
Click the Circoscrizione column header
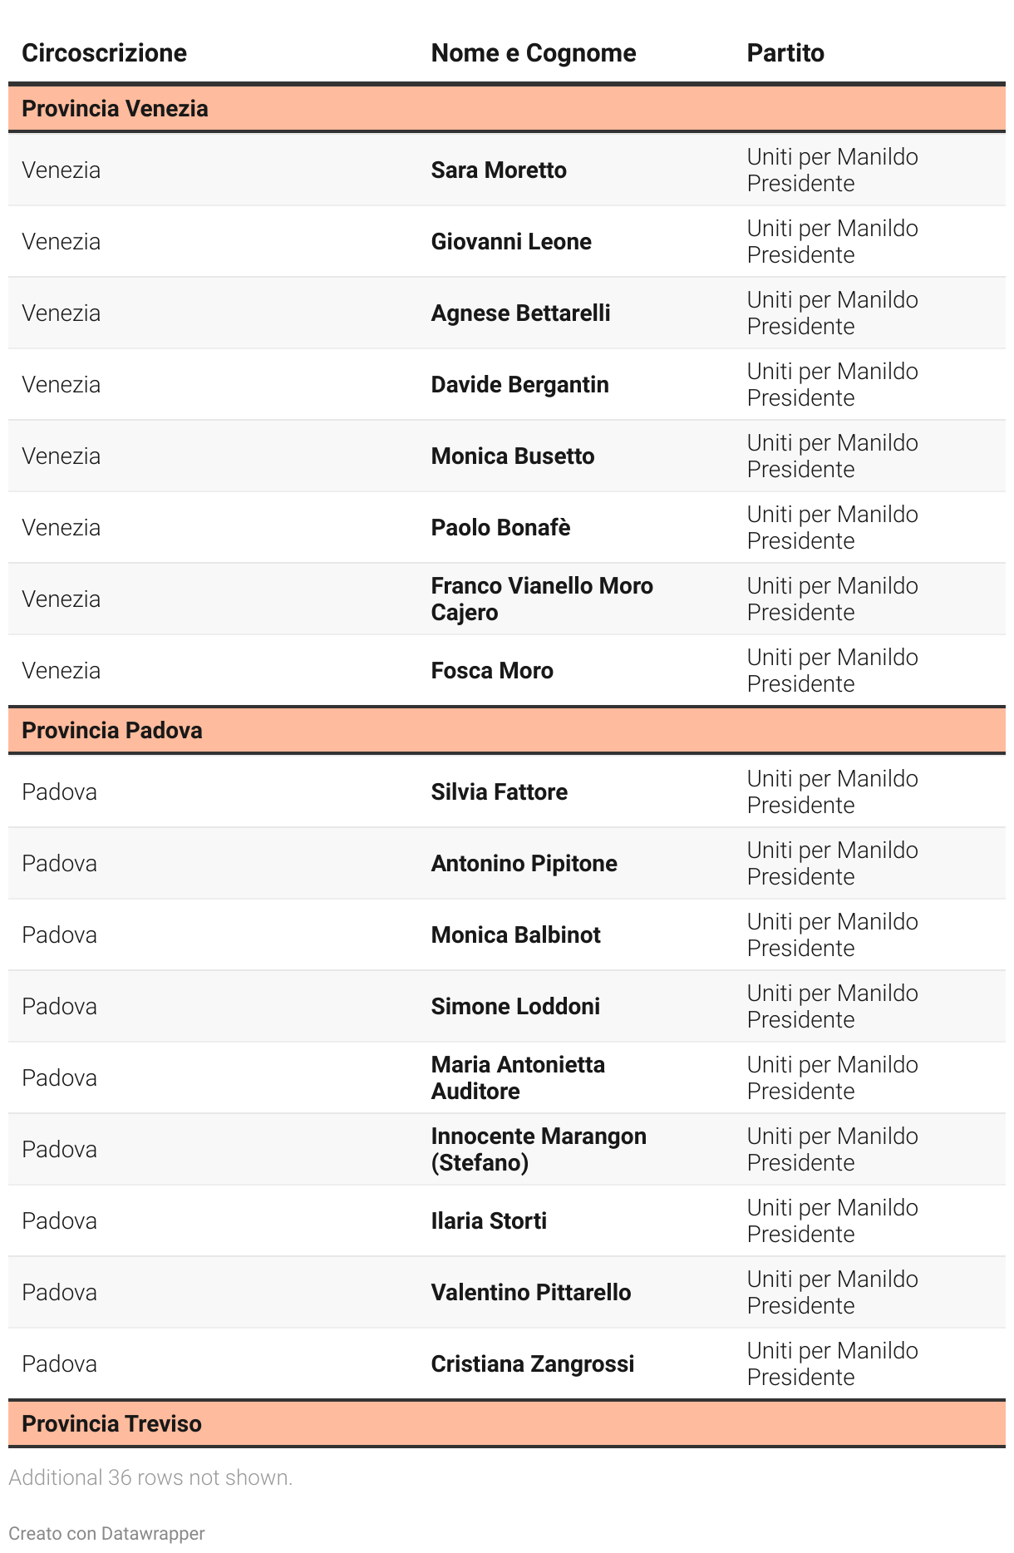pos(104,53)
